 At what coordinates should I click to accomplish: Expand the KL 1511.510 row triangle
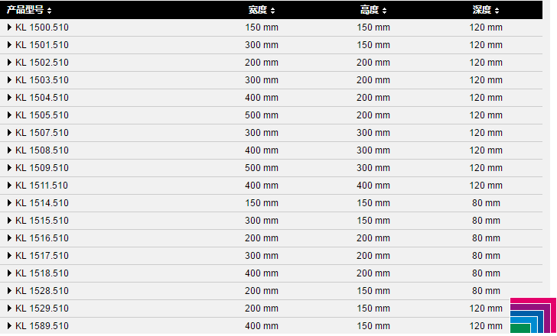pyautogui.click(x=10, y=186)
